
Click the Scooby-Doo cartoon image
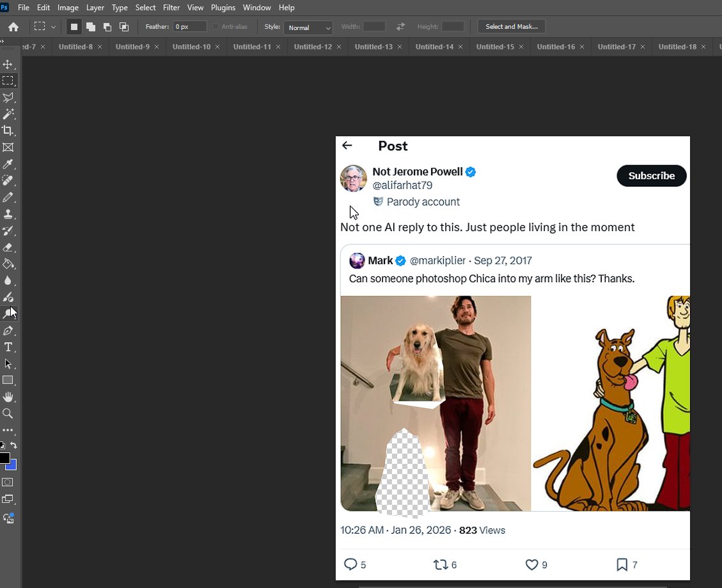pyautogui.click(x=611, y=403)
